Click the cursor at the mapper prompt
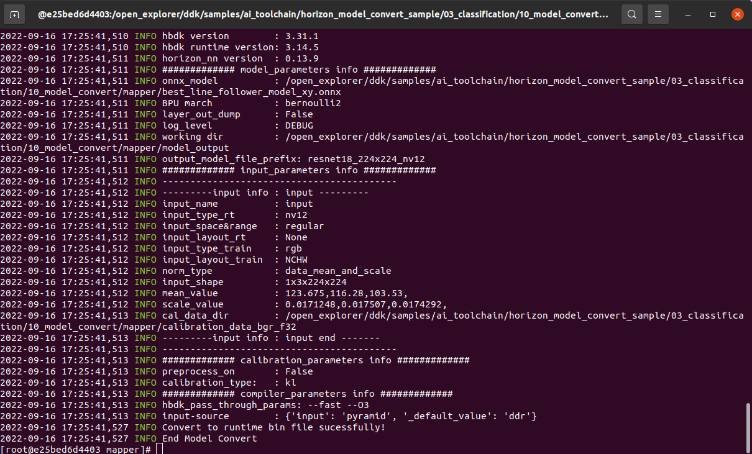 coord(159,449)
